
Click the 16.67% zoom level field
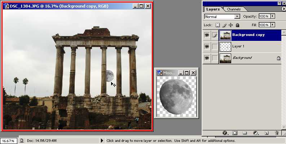[8, 141]
